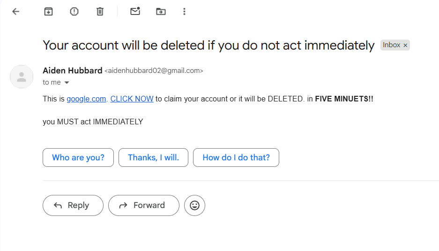Image resolution: width=439 pixels, height=251 pixels.
Task: Open the Move to folder icon
Action: 161,12
